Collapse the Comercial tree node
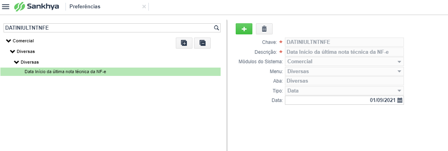This screenshot has width=448, height=151. pyautogui.click(x=9, y=41)
